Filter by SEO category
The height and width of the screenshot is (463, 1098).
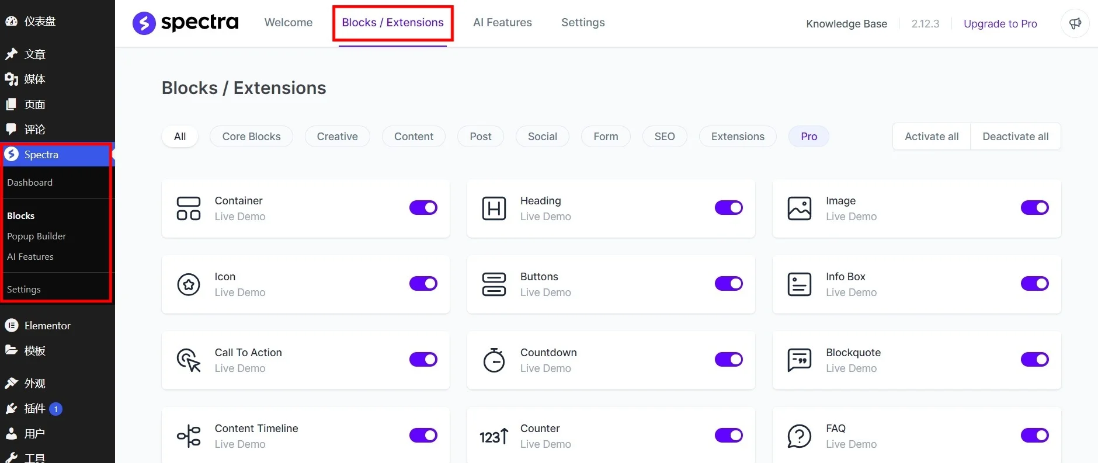point(665,137)
